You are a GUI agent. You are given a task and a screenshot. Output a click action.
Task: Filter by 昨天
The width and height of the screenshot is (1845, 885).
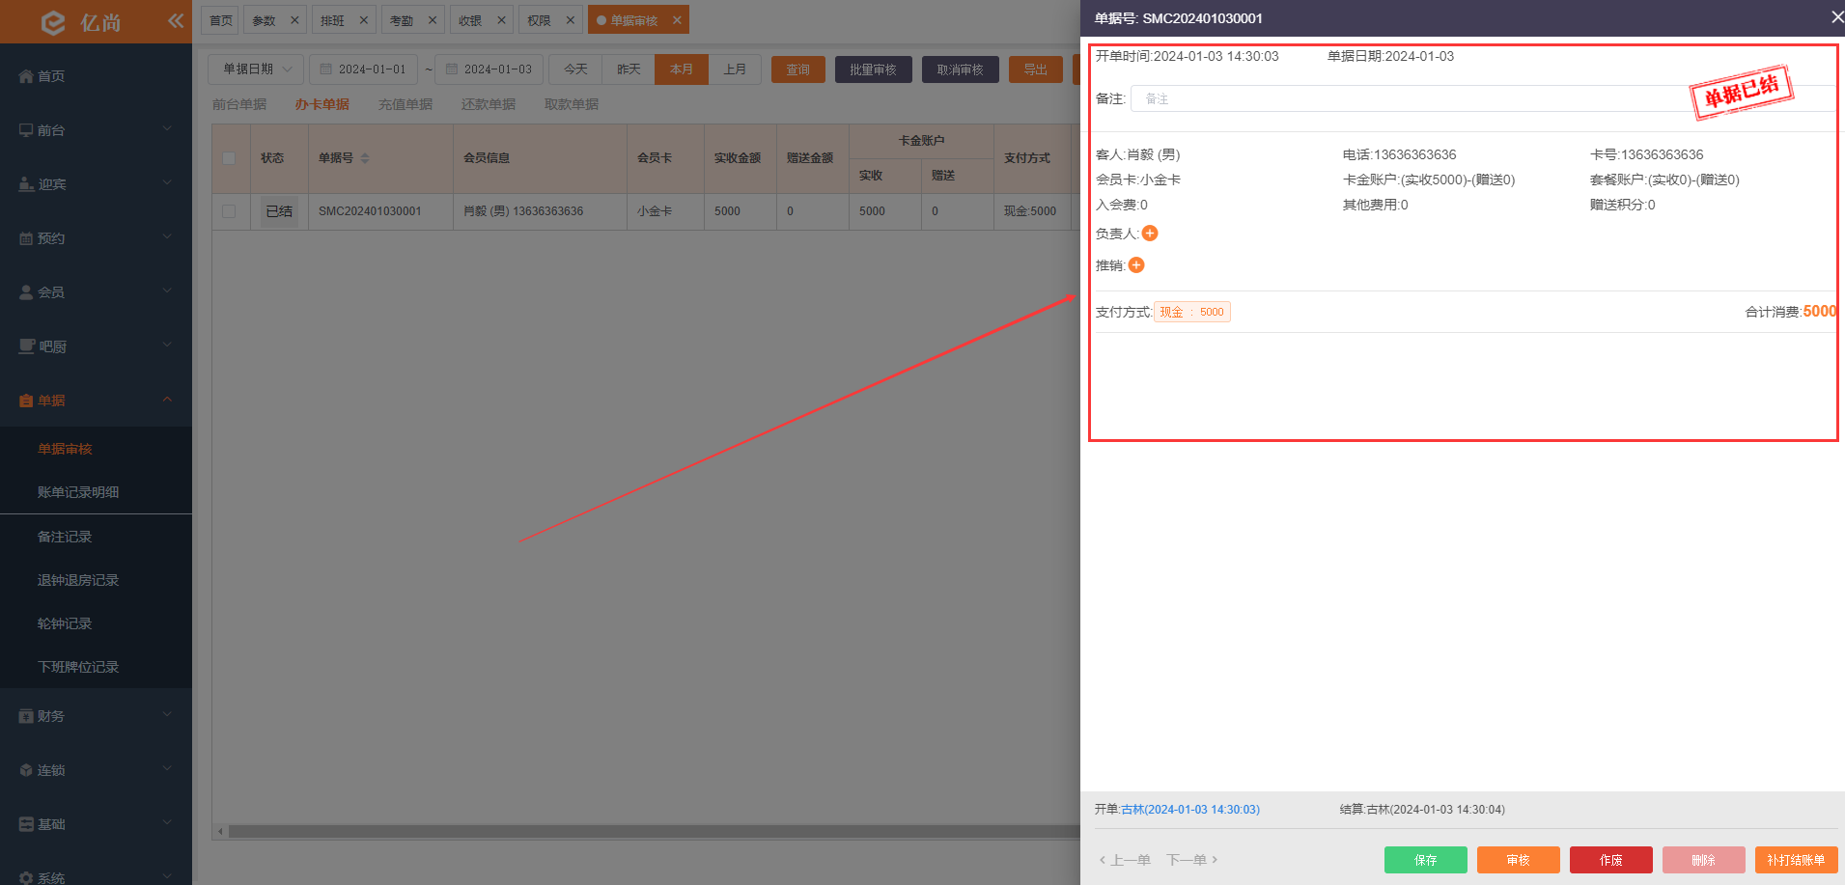[629, 69]
